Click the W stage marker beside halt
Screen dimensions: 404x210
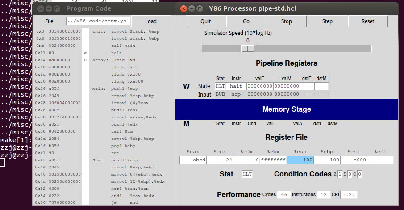click(85, 53)
